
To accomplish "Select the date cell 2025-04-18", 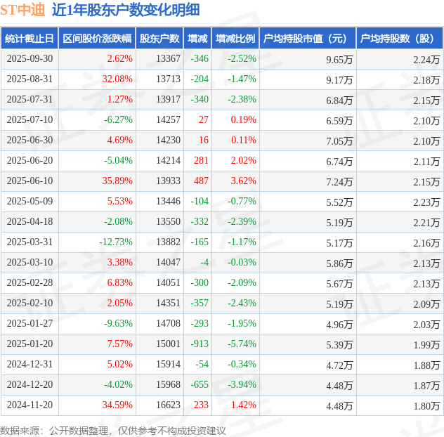I will 30,221.
